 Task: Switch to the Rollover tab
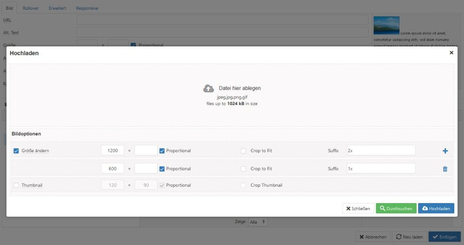[31, 8]
